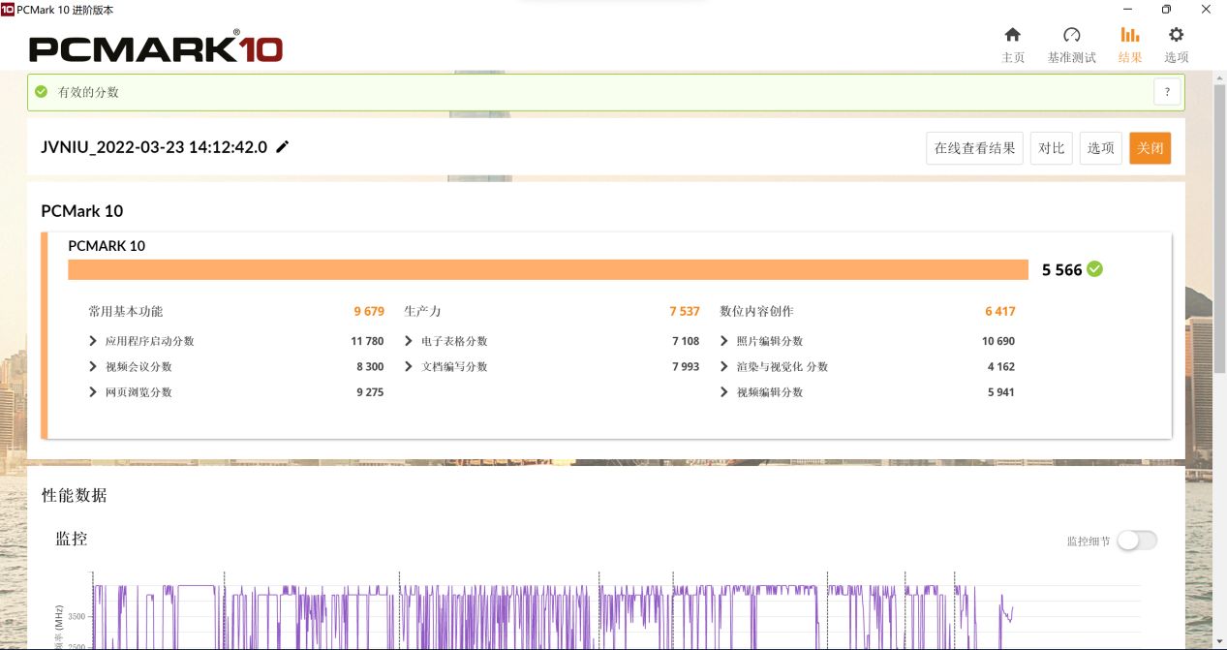Expand the 渲染与视觉化分数 details chevron
The image size is (1227, 650).
coord(723,366)
